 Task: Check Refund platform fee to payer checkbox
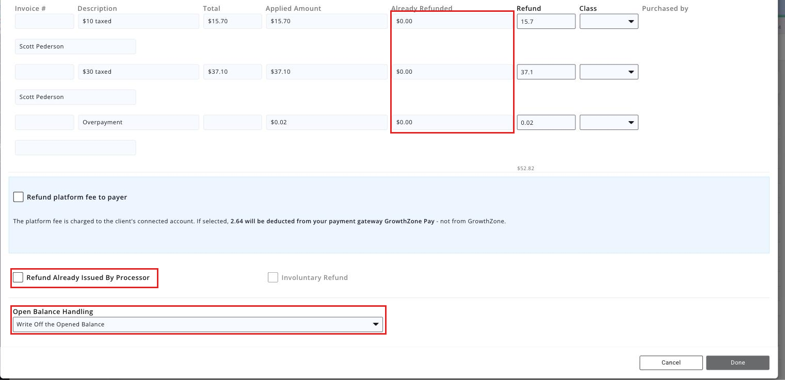point(19,197)
